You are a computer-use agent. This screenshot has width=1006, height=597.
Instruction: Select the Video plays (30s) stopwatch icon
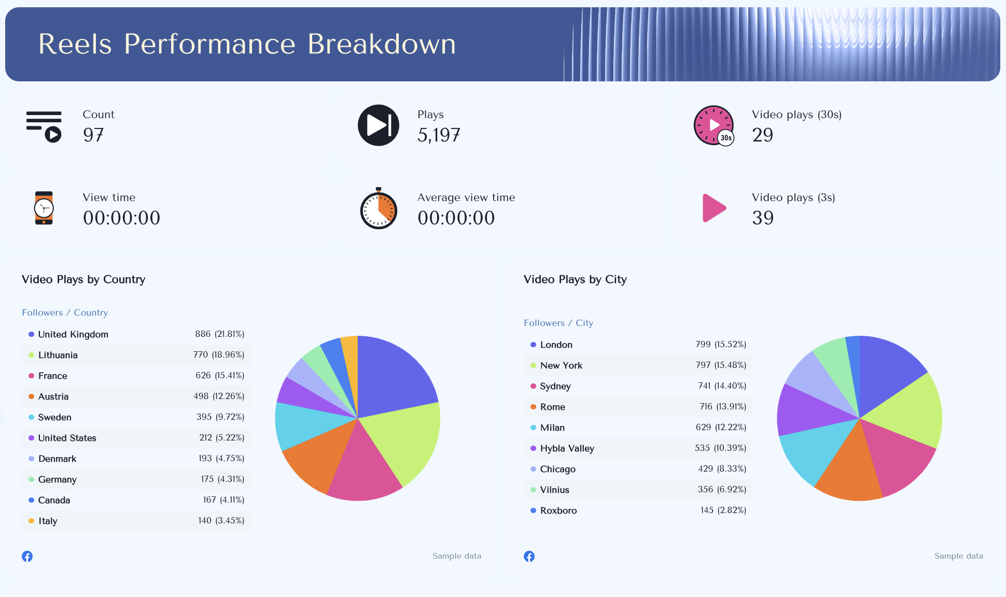click(714, 125)
